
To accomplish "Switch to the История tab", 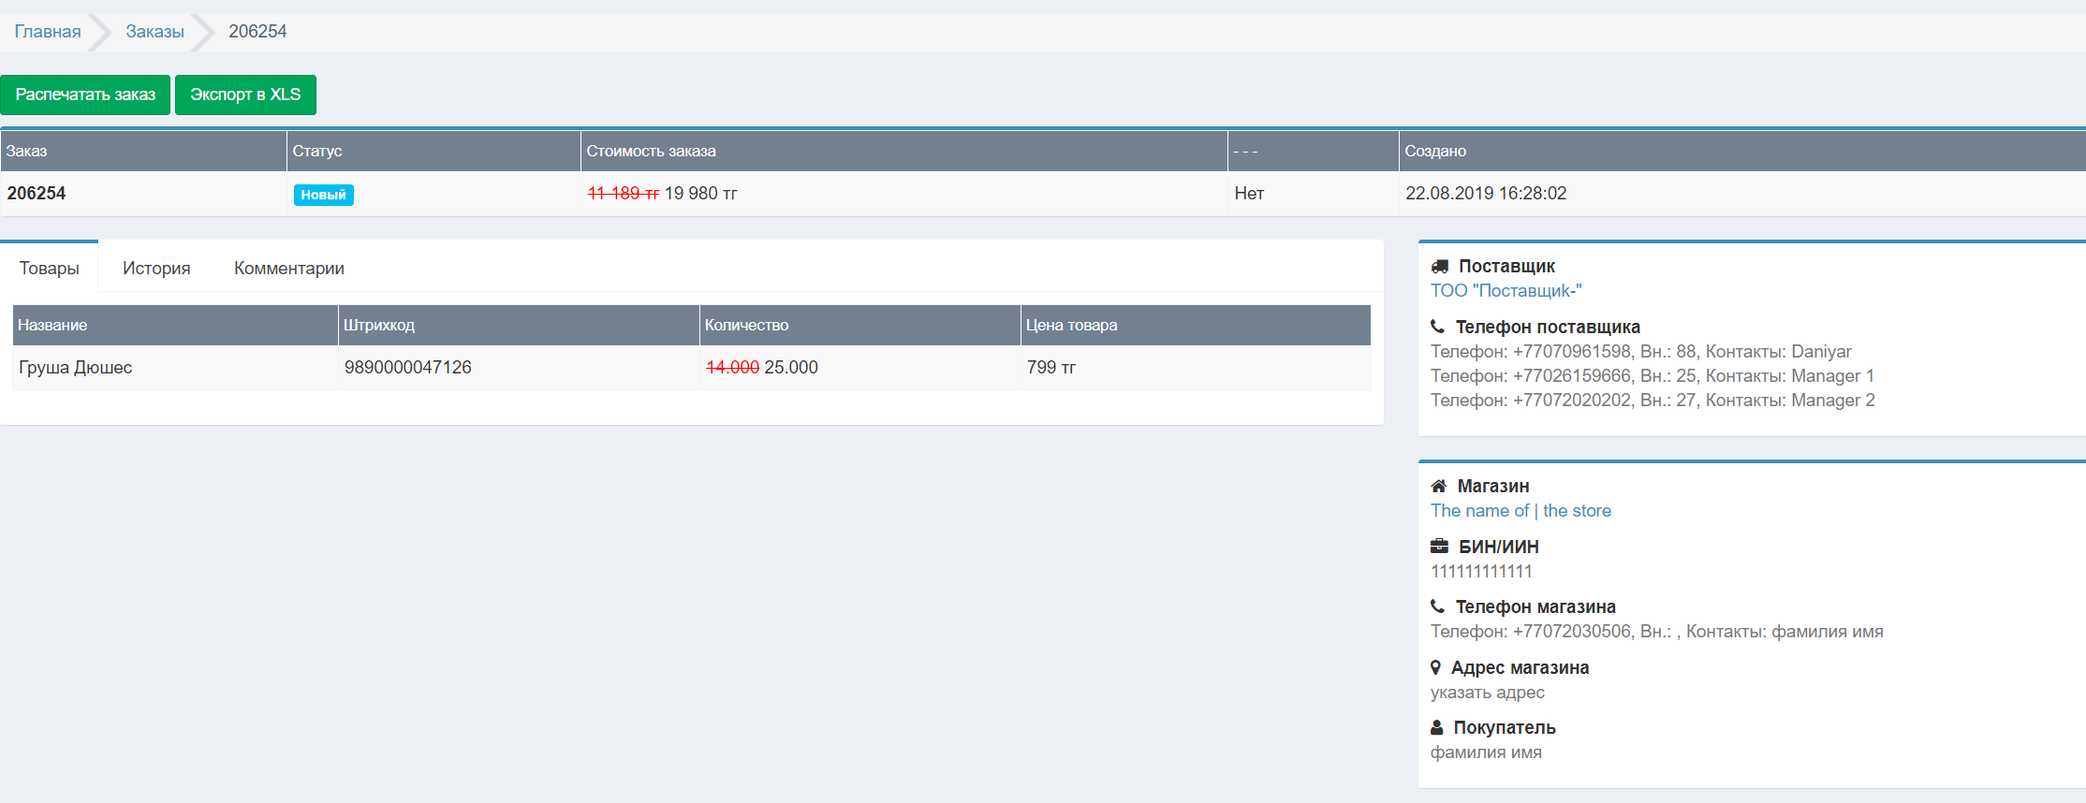I will click(156, 269).
